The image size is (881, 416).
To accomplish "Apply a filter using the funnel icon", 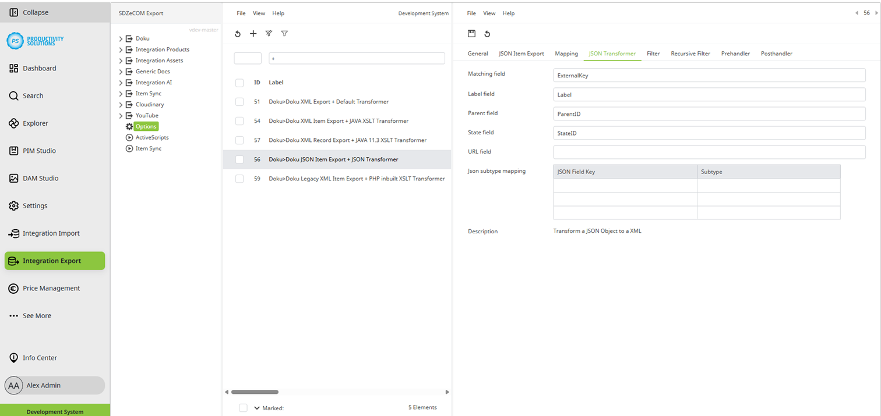I will point(284,34).
